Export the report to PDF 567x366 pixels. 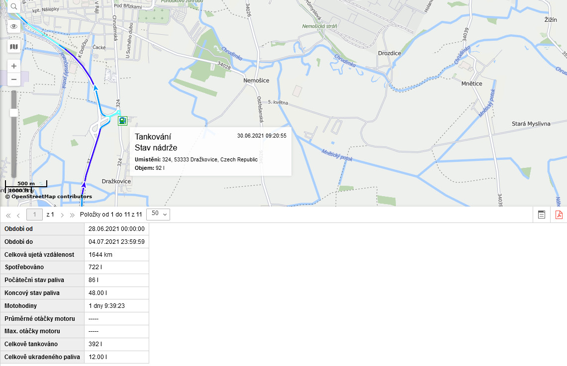pyautogui.click(x=559, y=215)
